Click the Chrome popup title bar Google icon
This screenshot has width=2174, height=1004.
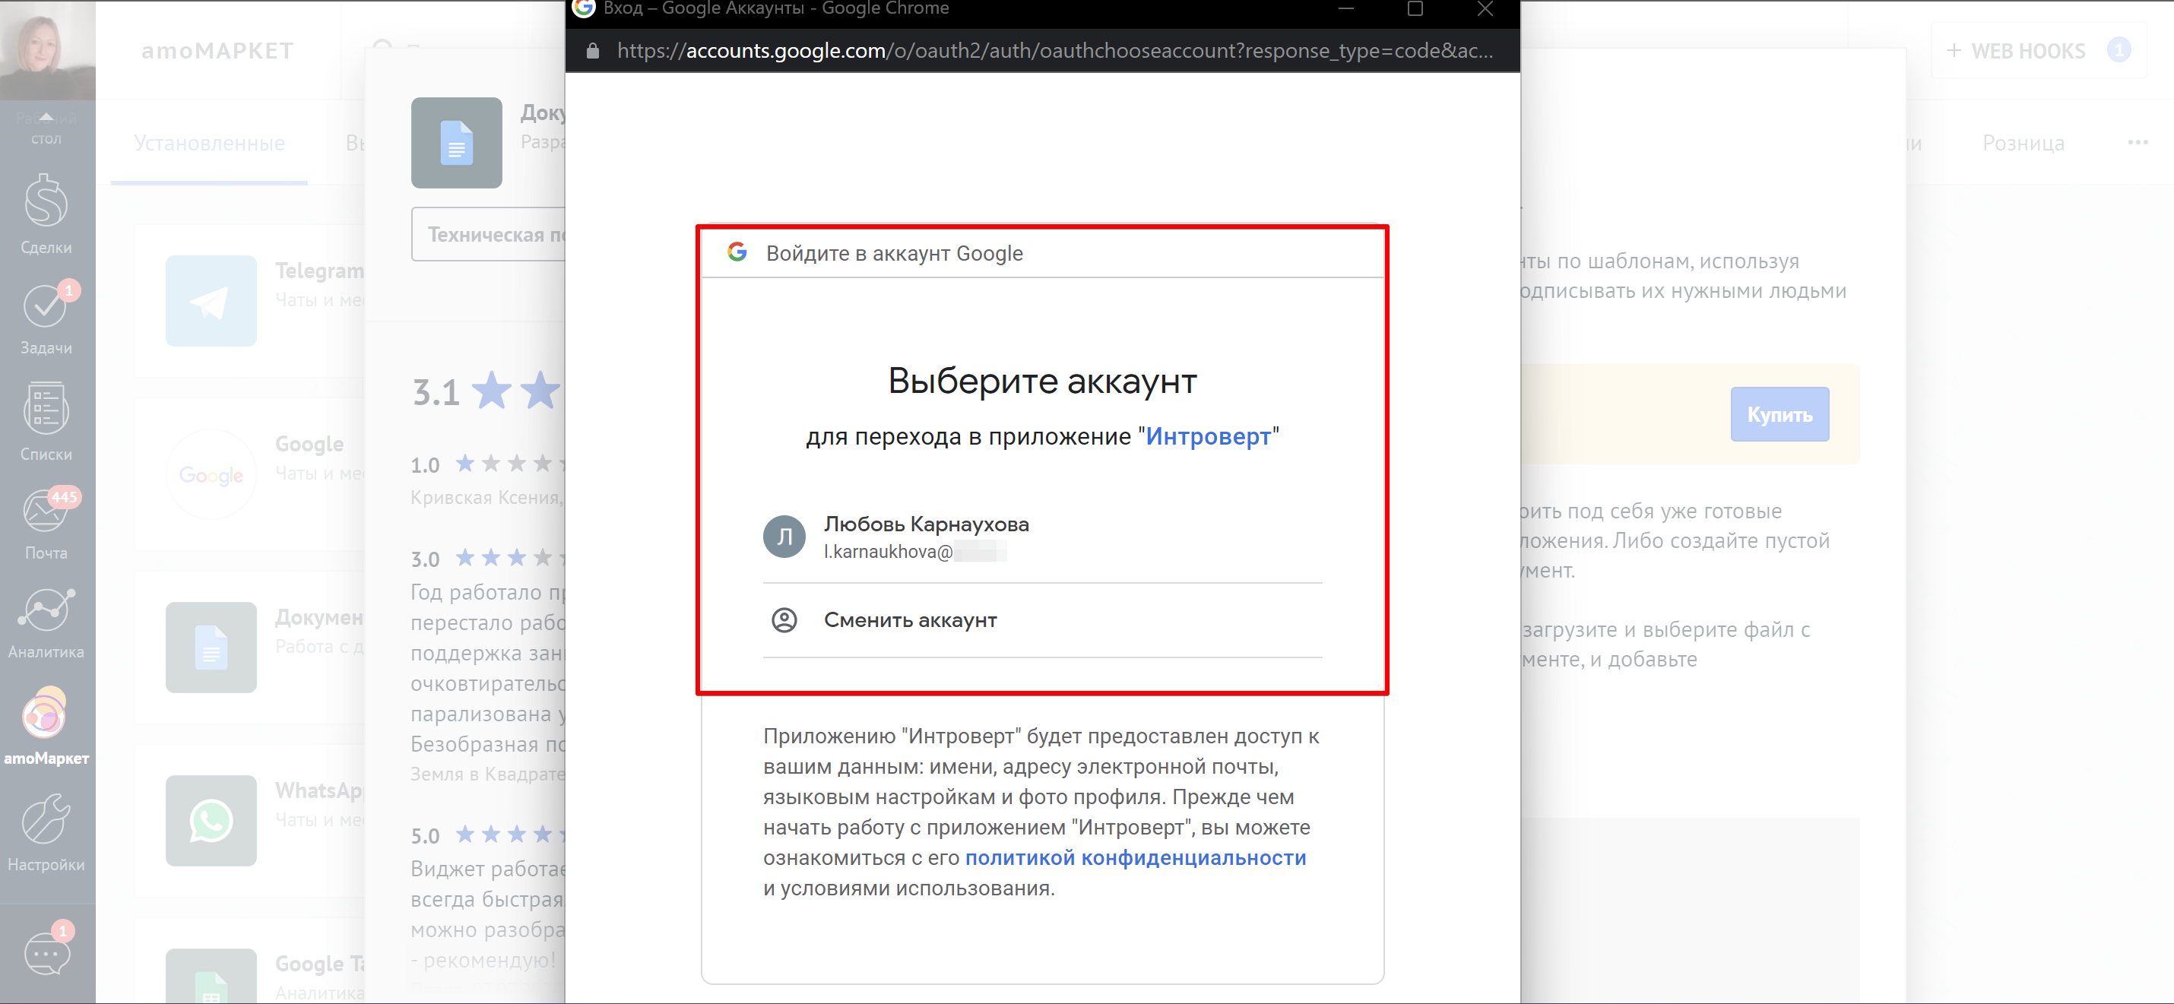pyautogui.click(x=583, y=8)
